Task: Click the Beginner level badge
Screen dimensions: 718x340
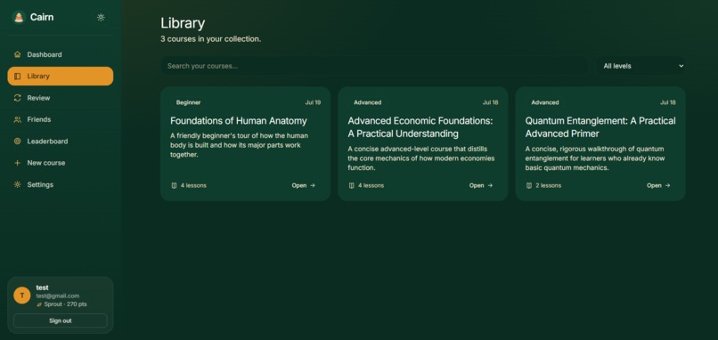Action: tap(188, 102)
